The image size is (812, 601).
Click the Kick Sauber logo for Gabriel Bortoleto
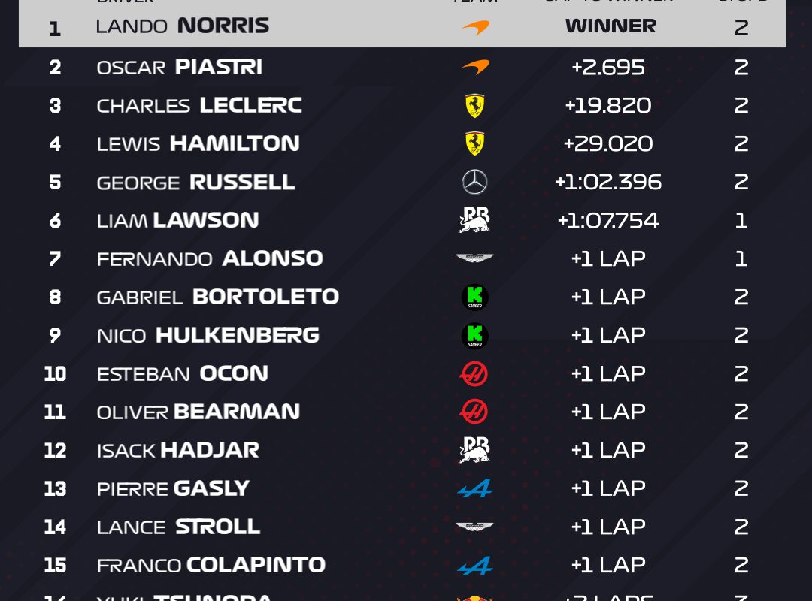(x=474, y=297)
